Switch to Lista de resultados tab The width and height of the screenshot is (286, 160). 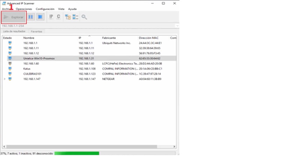[14, 31]
